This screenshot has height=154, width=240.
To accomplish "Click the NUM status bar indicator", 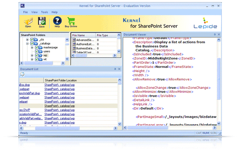I will [x=205, y=133].
